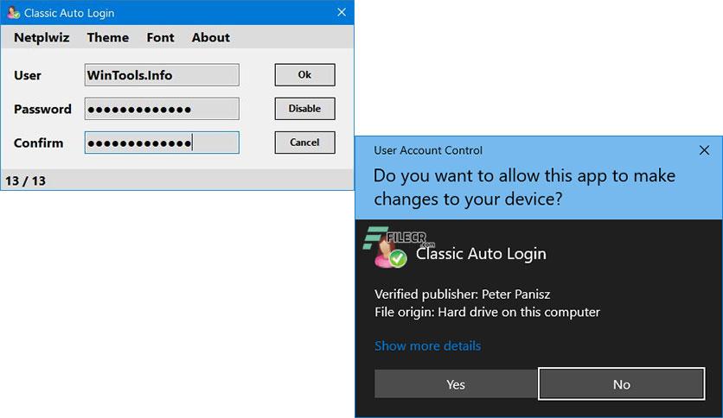
Task: Click the 13 / 13 character count status
Action: [25, 180]
